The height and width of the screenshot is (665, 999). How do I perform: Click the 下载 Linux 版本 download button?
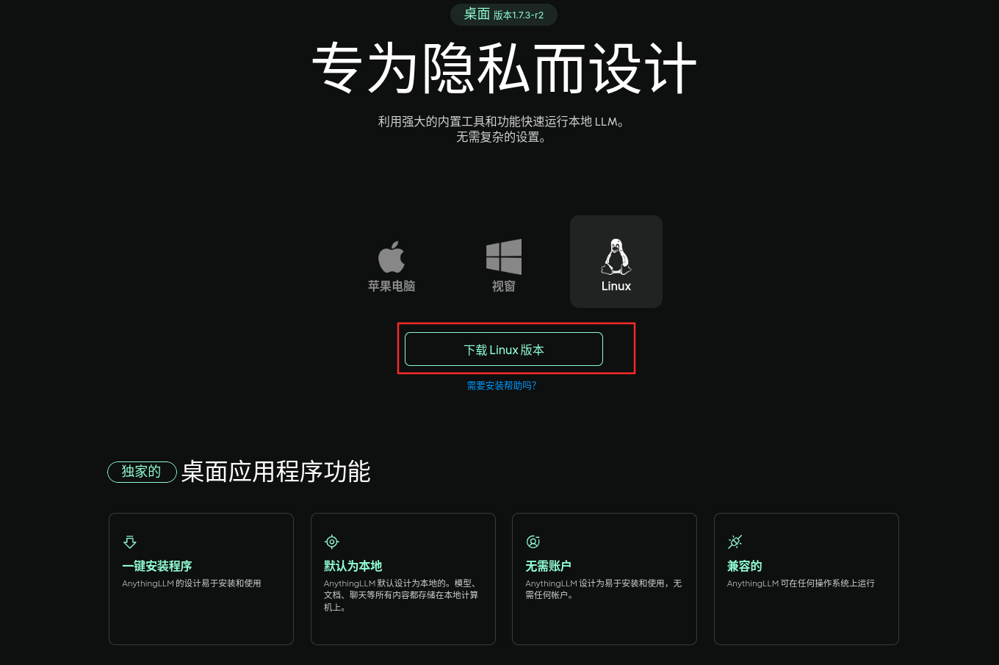[x=504, y=349]
